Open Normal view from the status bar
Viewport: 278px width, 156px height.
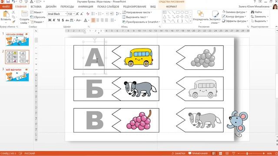click(x=214, y=153)
